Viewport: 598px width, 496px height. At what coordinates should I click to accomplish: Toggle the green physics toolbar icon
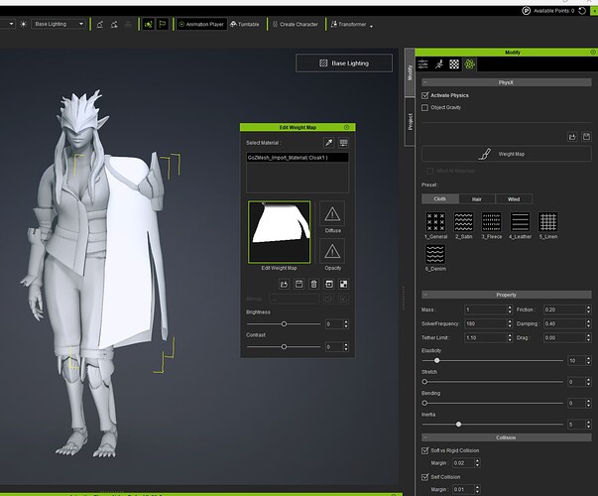coord(149,25)
